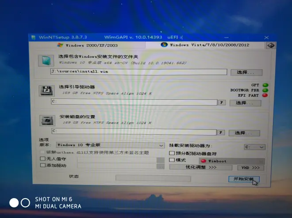Click 选择 button for installation drive
This screenshot has height=218, width=292.
[x=244, y=133]
